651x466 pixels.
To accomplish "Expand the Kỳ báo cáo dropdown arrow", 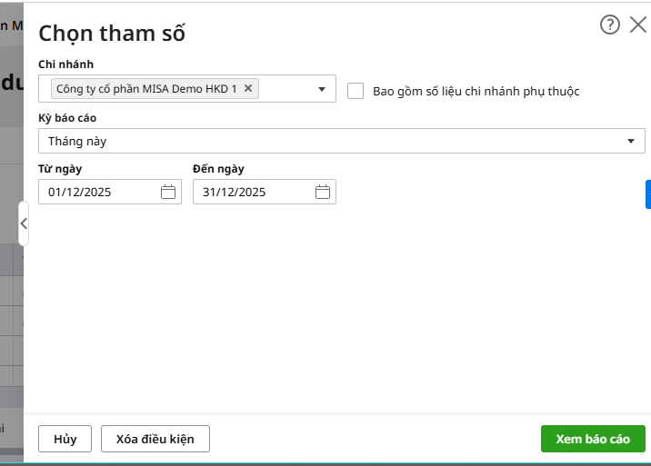I will [x=631, y=141].
